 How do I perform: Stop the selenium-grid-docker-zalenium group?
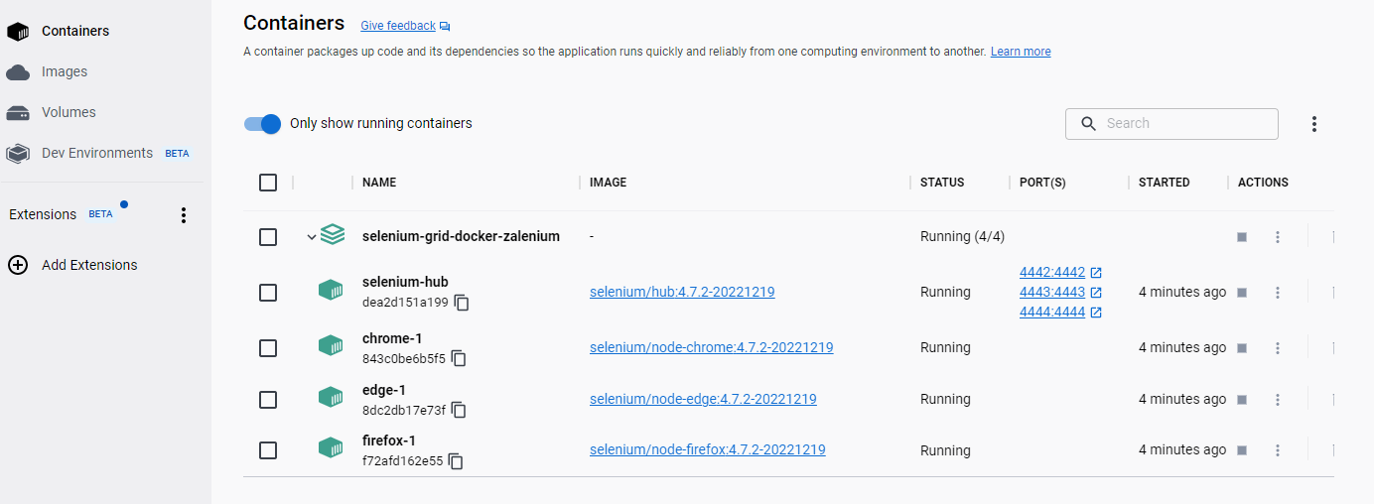[1241, 237]
